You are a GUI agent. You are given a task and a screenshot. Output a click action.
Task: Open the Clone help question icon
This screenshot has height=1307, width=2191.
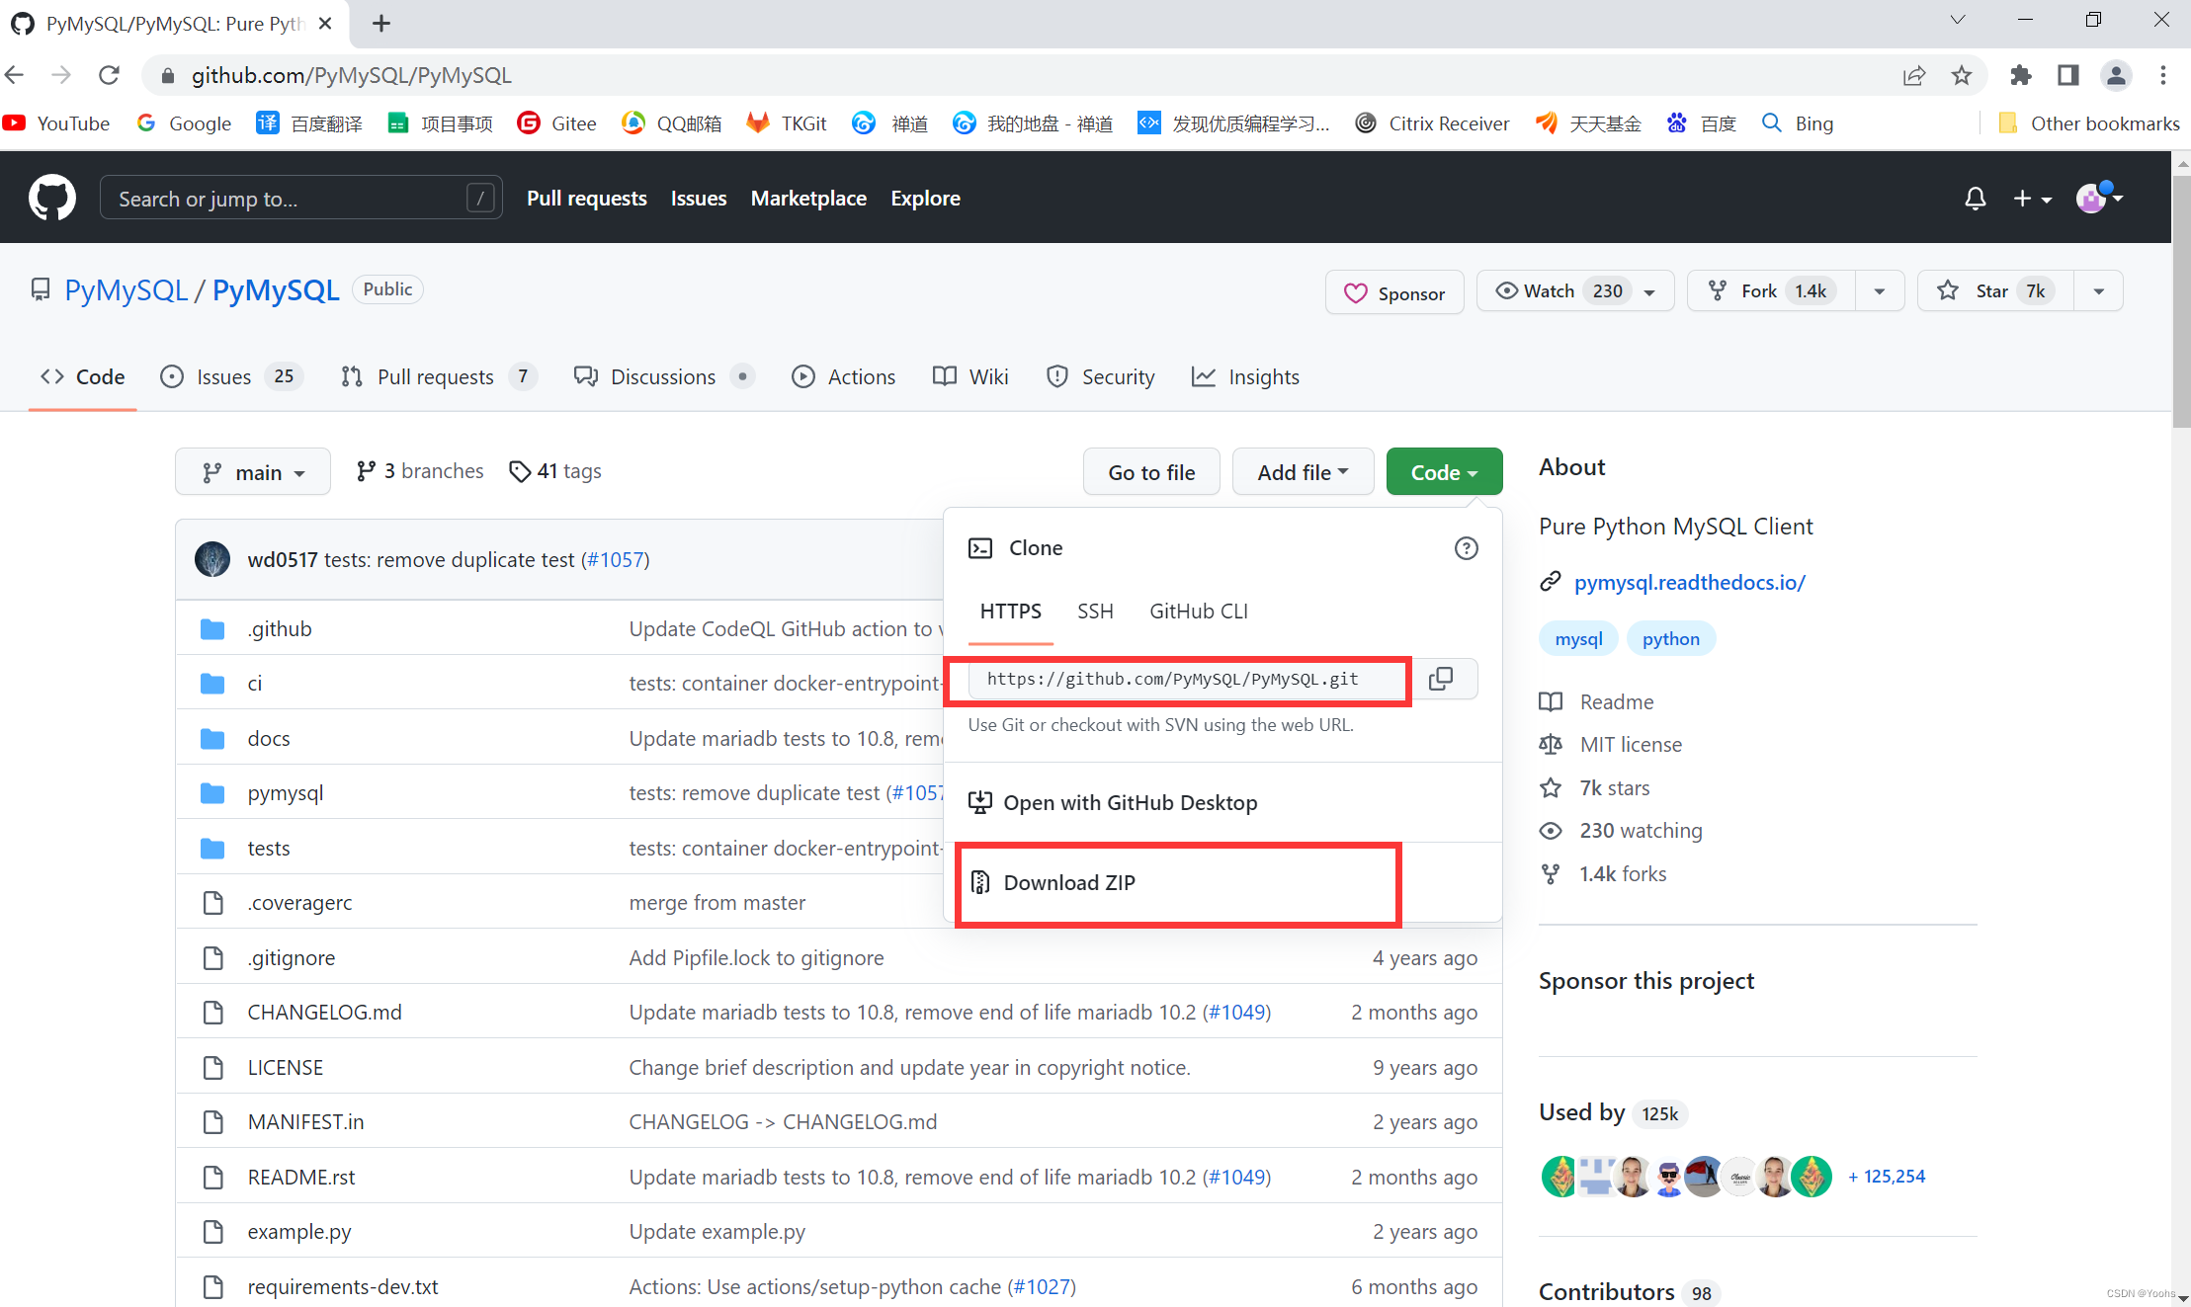pos(1466,548)
